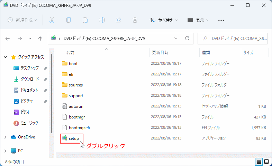Image resolution: width=272 pixels, height=166 pixels.
Task: Select the boot folder
Action: [73, 63]
